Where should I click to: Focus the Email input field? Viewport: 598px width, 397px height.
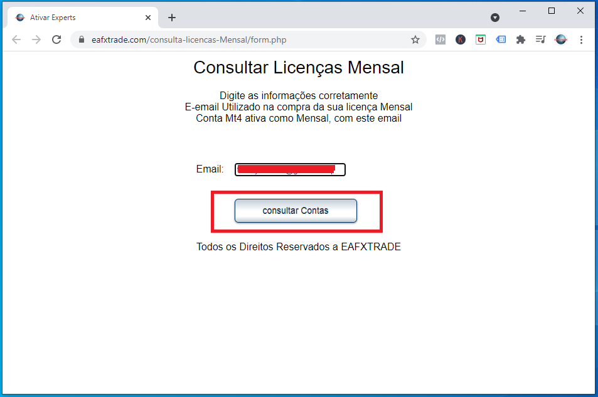click(x=290, y=169)
